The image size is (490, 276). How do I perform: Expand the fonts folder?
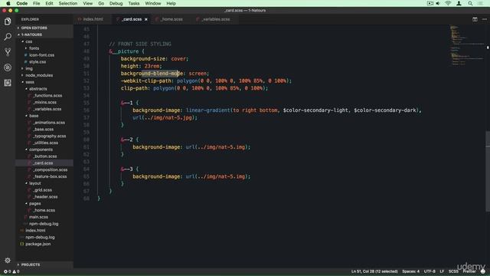[44, 48]
